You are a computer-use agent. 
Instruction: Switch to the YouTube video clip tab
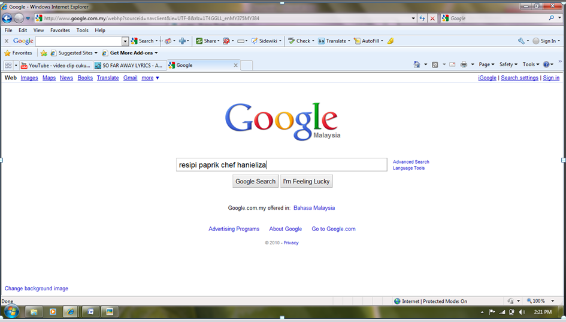pos(56,65)
